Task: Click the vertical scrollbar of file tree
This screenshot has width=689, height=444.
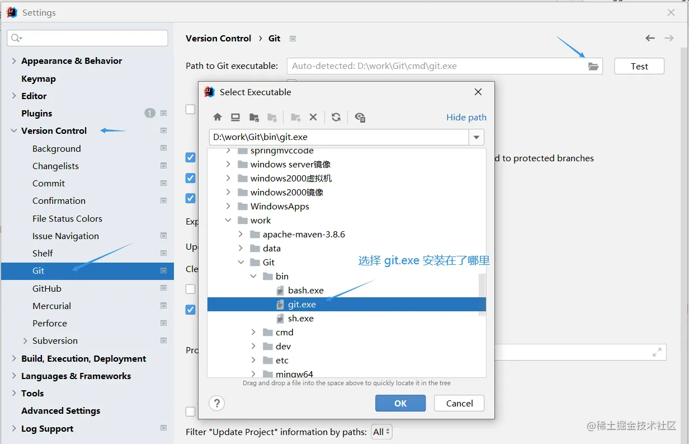Action: click(x=482, y=295)
